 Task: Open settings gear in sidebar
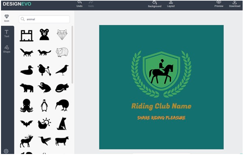pos(6,151)
